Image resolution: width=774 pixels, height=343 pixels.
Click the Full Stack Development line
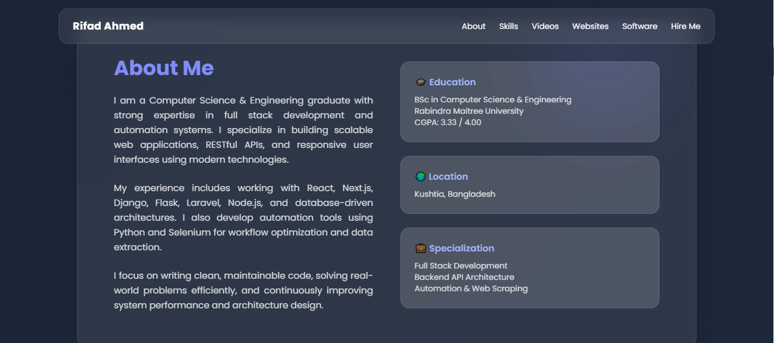461,266
